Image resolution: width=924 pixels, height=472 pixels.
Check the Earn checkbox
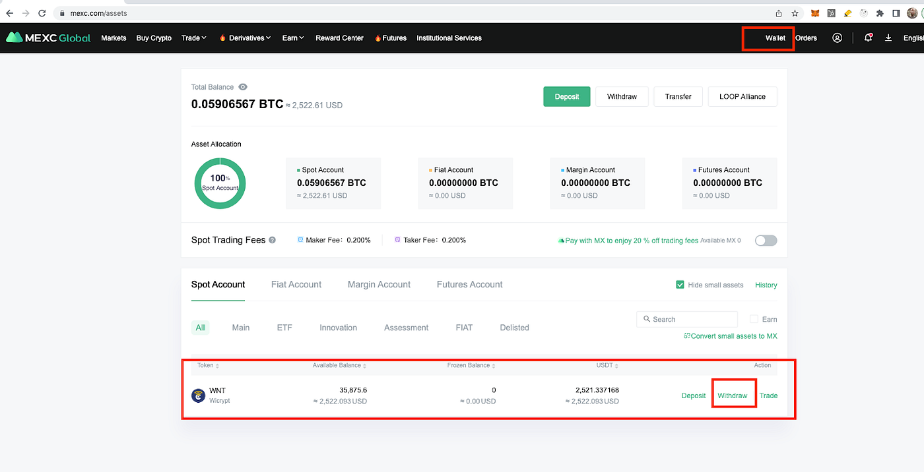point(754,319)
